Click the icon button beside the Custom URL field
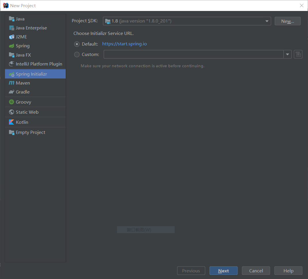This screenshot has height=279, width=308. pyautogui.click(x=298, y=54)
